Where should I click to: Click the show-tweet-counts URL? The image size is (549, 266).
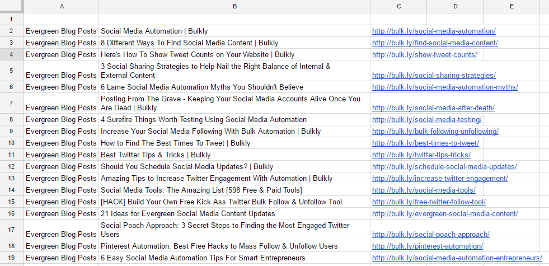click(x=425, y=54)
